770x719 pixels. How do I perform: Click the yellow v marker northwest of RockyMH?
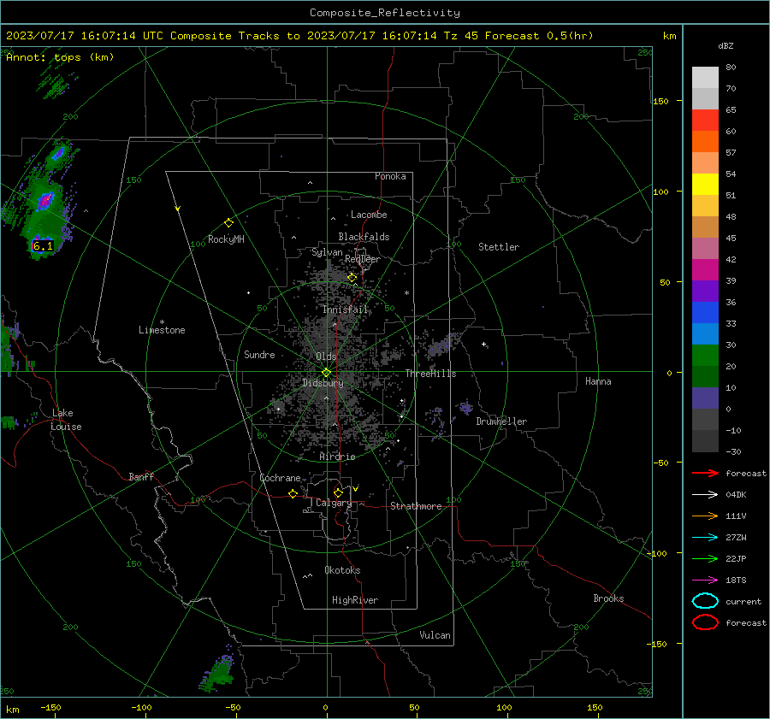click(178, 209)
